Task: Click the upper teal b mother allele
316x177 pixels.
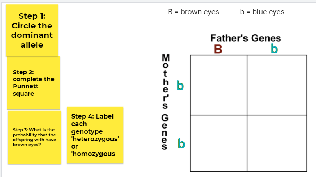Action: point(180,85)
